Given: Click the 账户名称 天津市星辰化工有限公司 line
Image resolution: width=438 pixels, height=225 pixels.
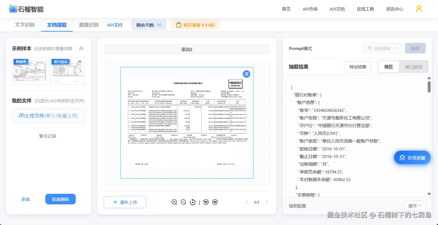Looking at the screenshot, I should pyautogui.click(x=335, y=118).
